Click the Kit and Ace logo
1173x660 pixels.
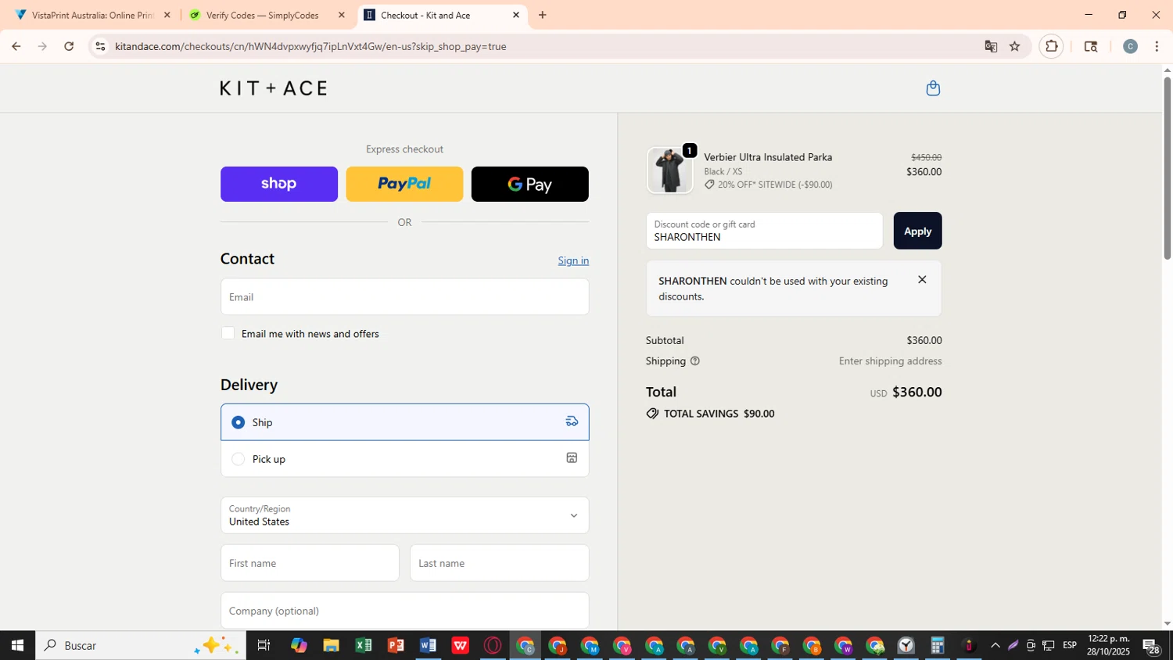pos(274,88)
